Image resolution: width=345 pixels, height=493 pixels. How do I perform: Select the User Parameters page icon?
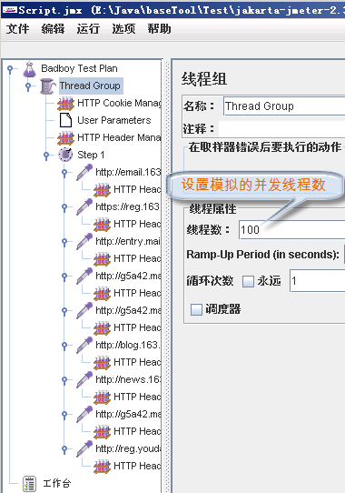(65, 120)
